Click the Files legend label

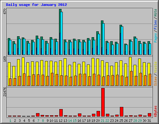(x=156, y=25)
